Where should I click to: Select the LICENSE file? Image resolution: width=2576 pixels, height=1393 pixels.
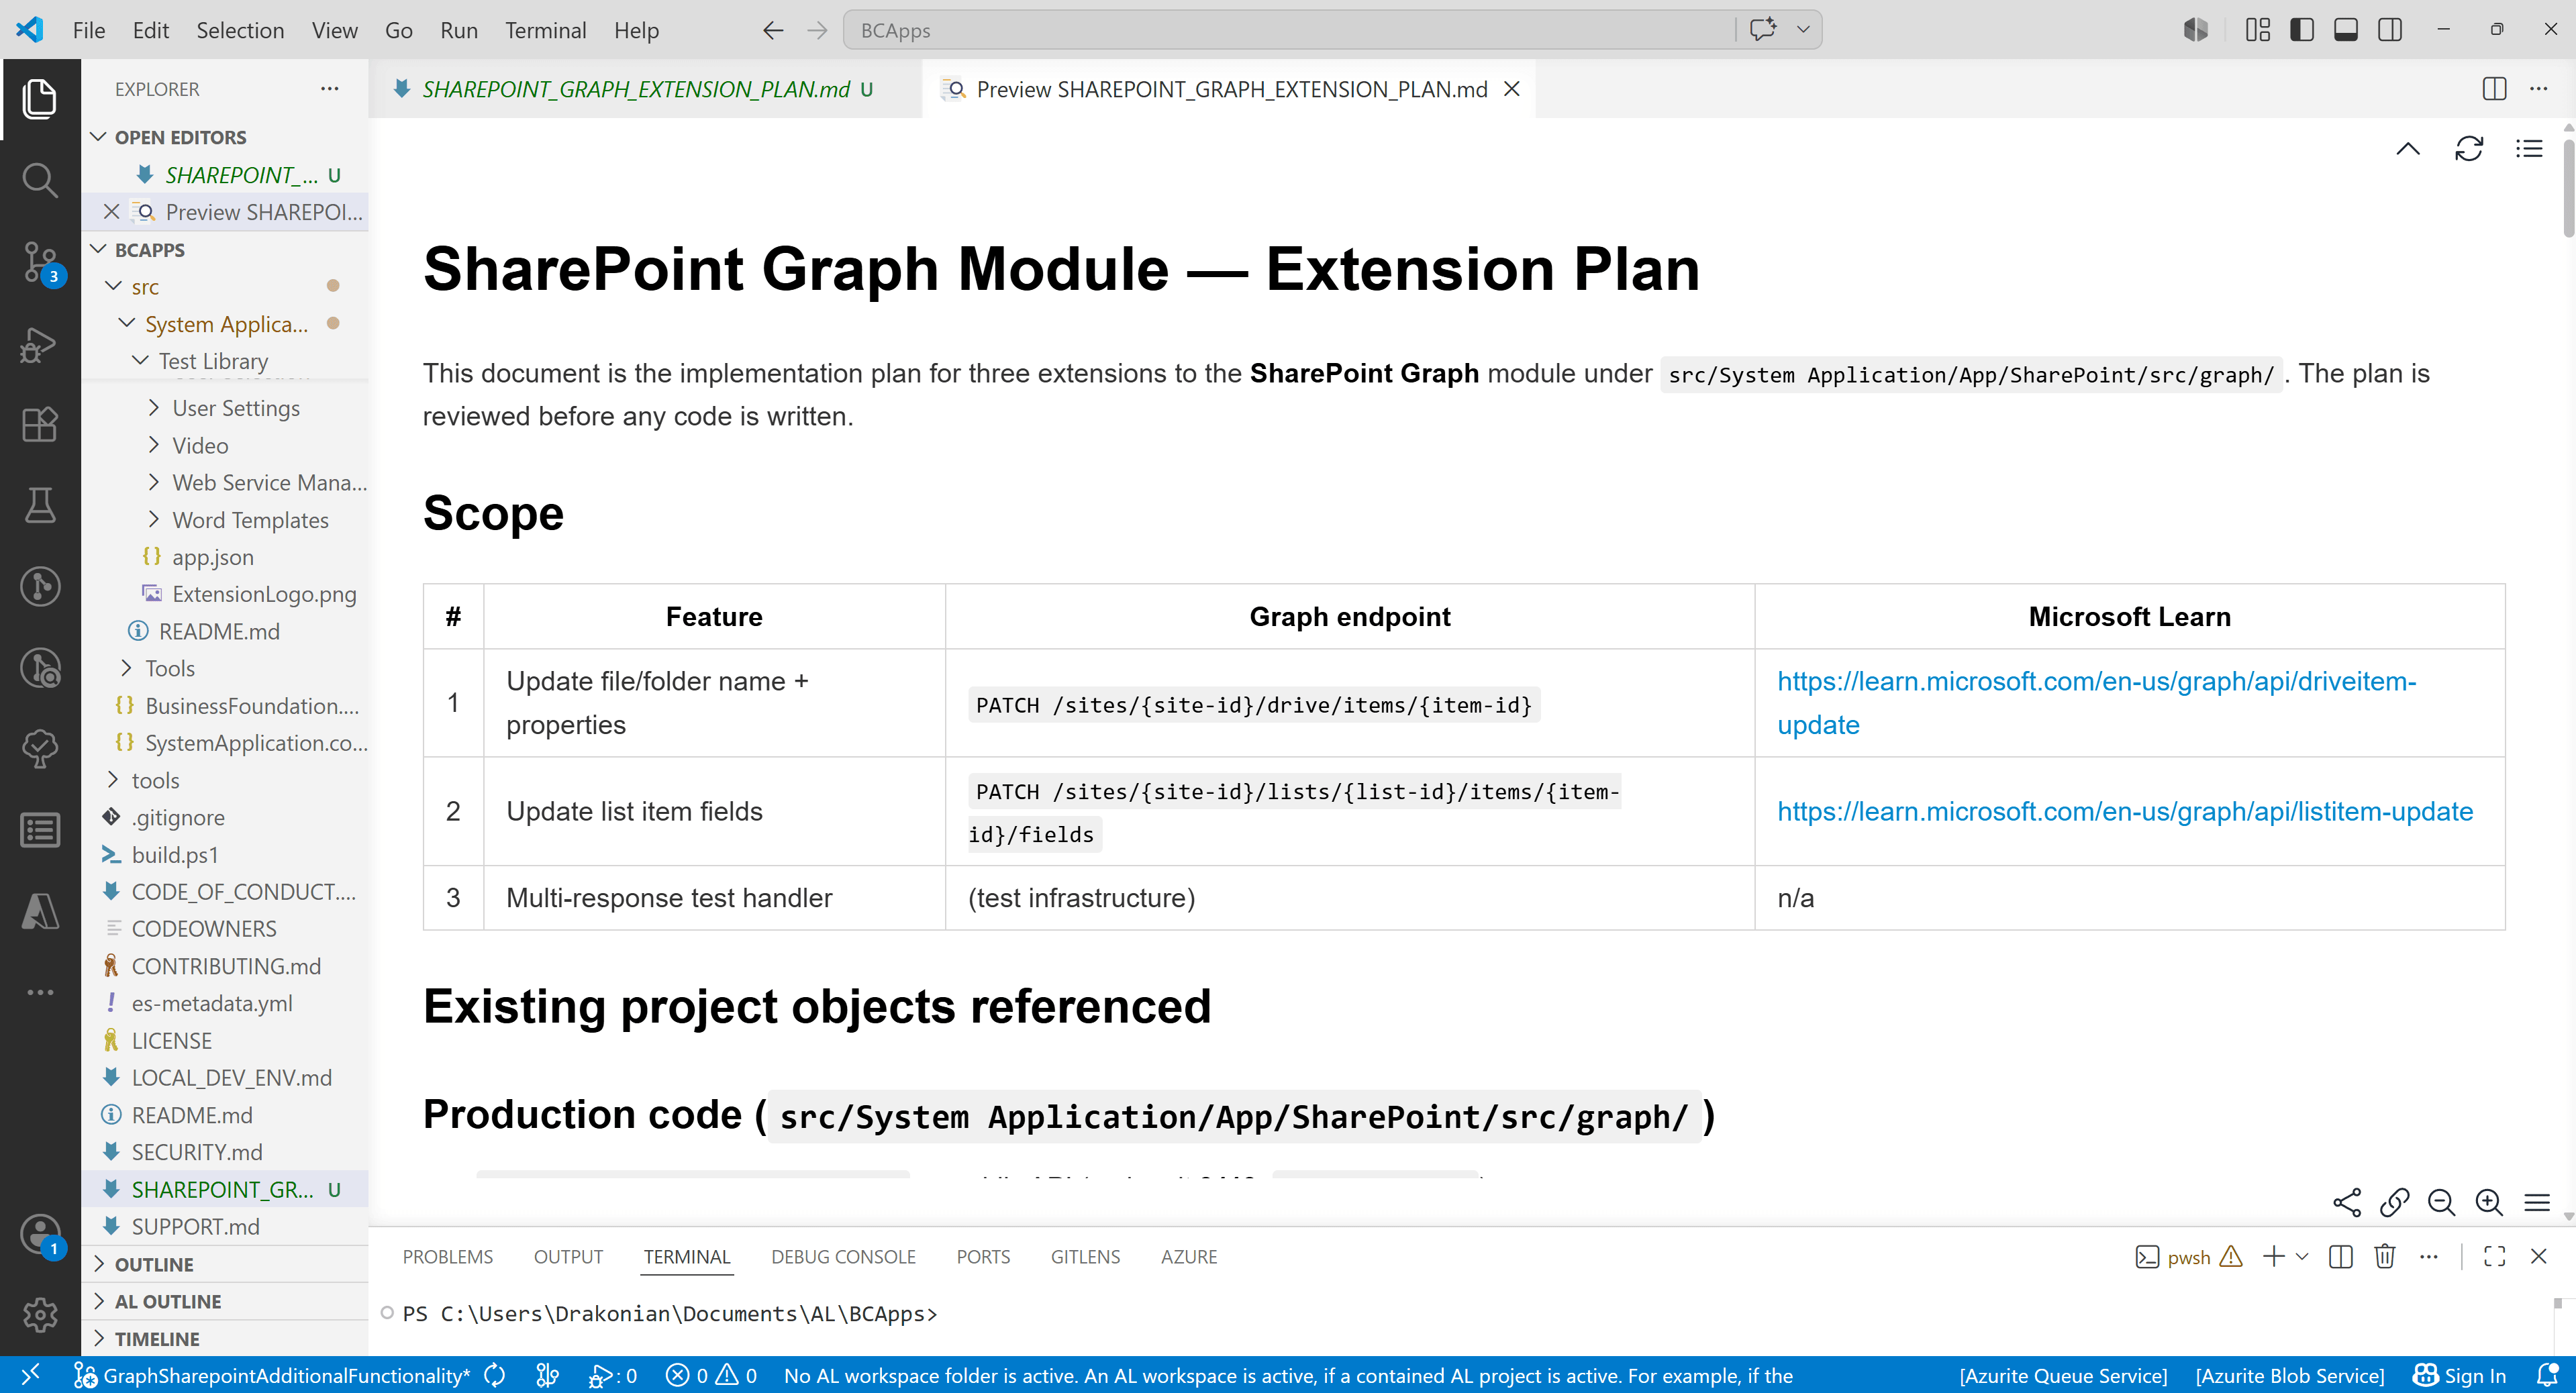click(x=172, y=1041)
